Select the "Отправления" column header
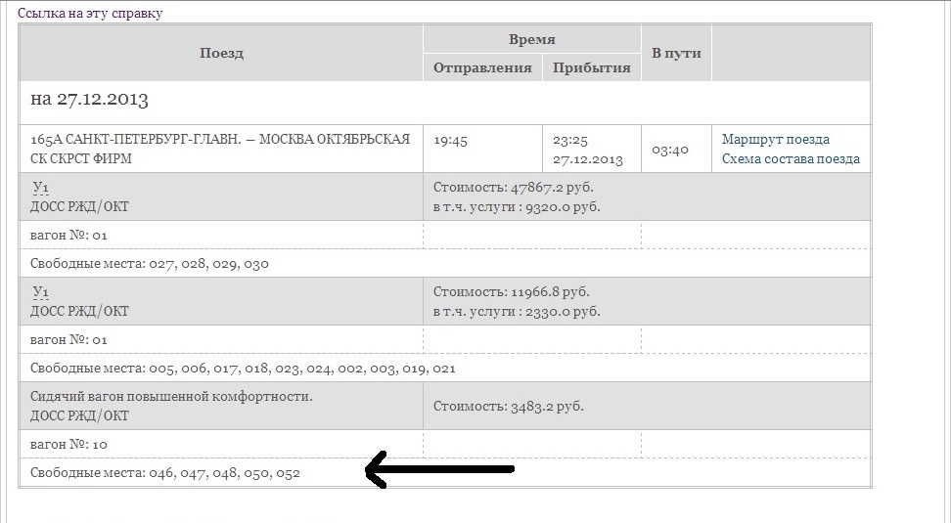Viewport: 951px width, 523px height. pyautogui.click(x=482, y=67)
